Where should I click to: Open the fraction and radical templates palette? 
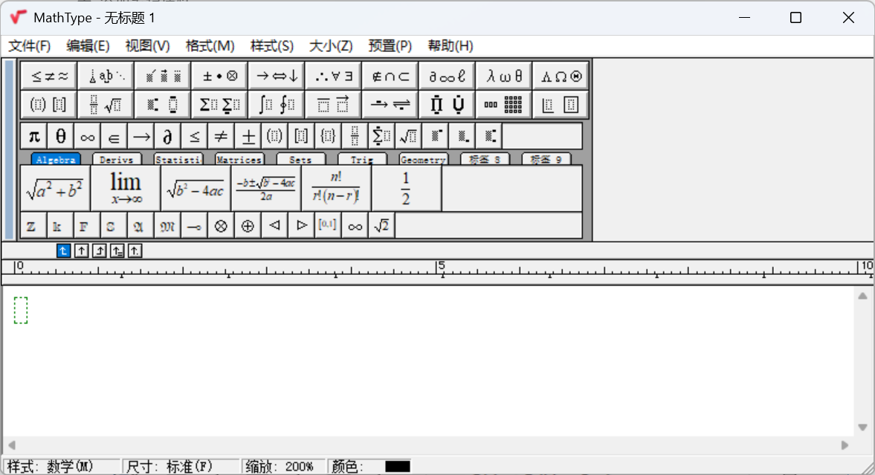tap(106, 104)
